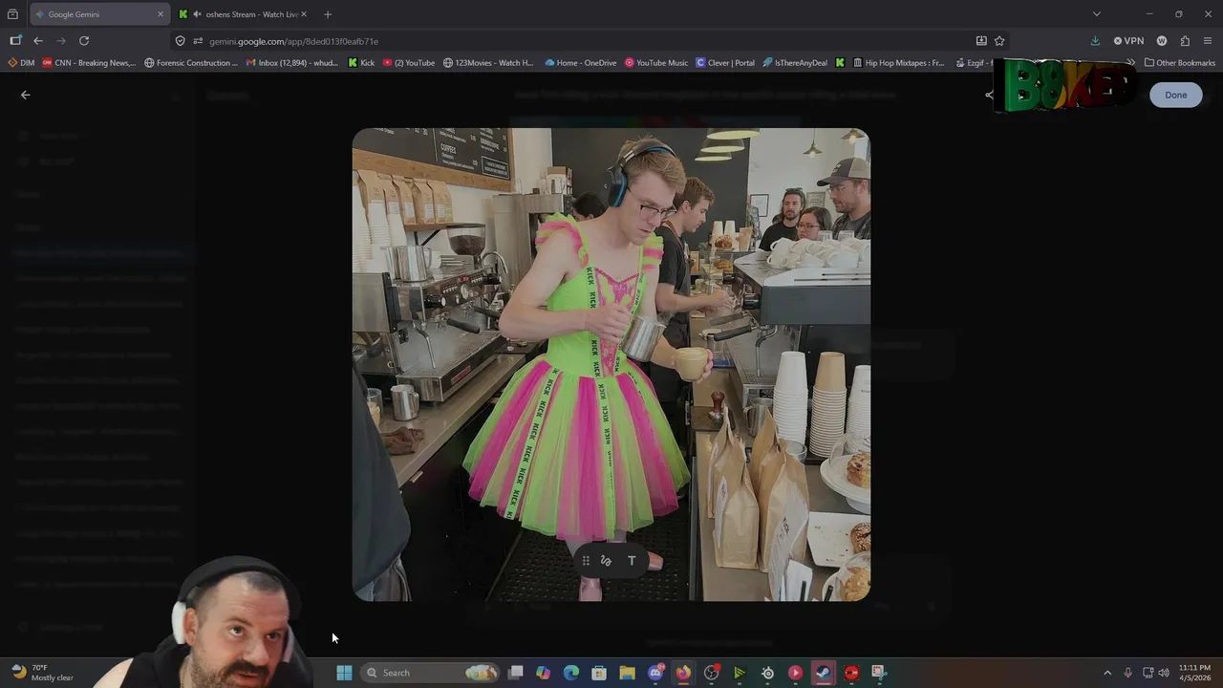Open Hip Hop Mixtapes bookmark
Image resolution: width=1223 pixels, height=688 pixels.
(x=897, y=63)
